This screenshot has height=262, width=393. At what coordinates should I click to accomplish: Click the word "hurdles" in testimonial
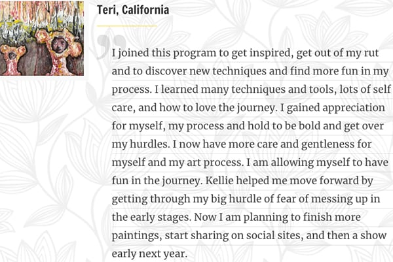[149, 144]
